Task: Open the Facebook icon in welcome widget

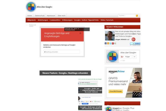Action: tap(106, 43)
